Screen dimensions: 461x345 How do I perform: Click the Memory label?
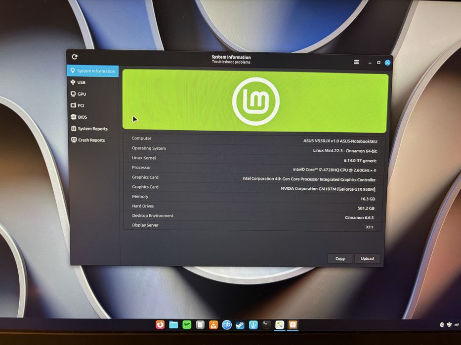tap(140, 196)
